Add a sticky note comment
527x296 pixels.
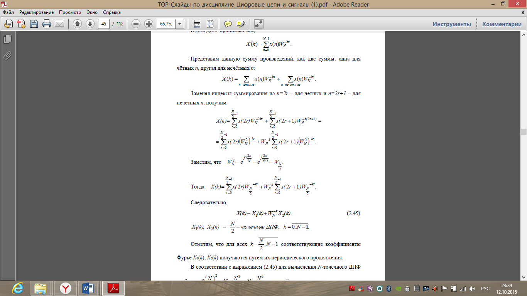tap(228, 24)
